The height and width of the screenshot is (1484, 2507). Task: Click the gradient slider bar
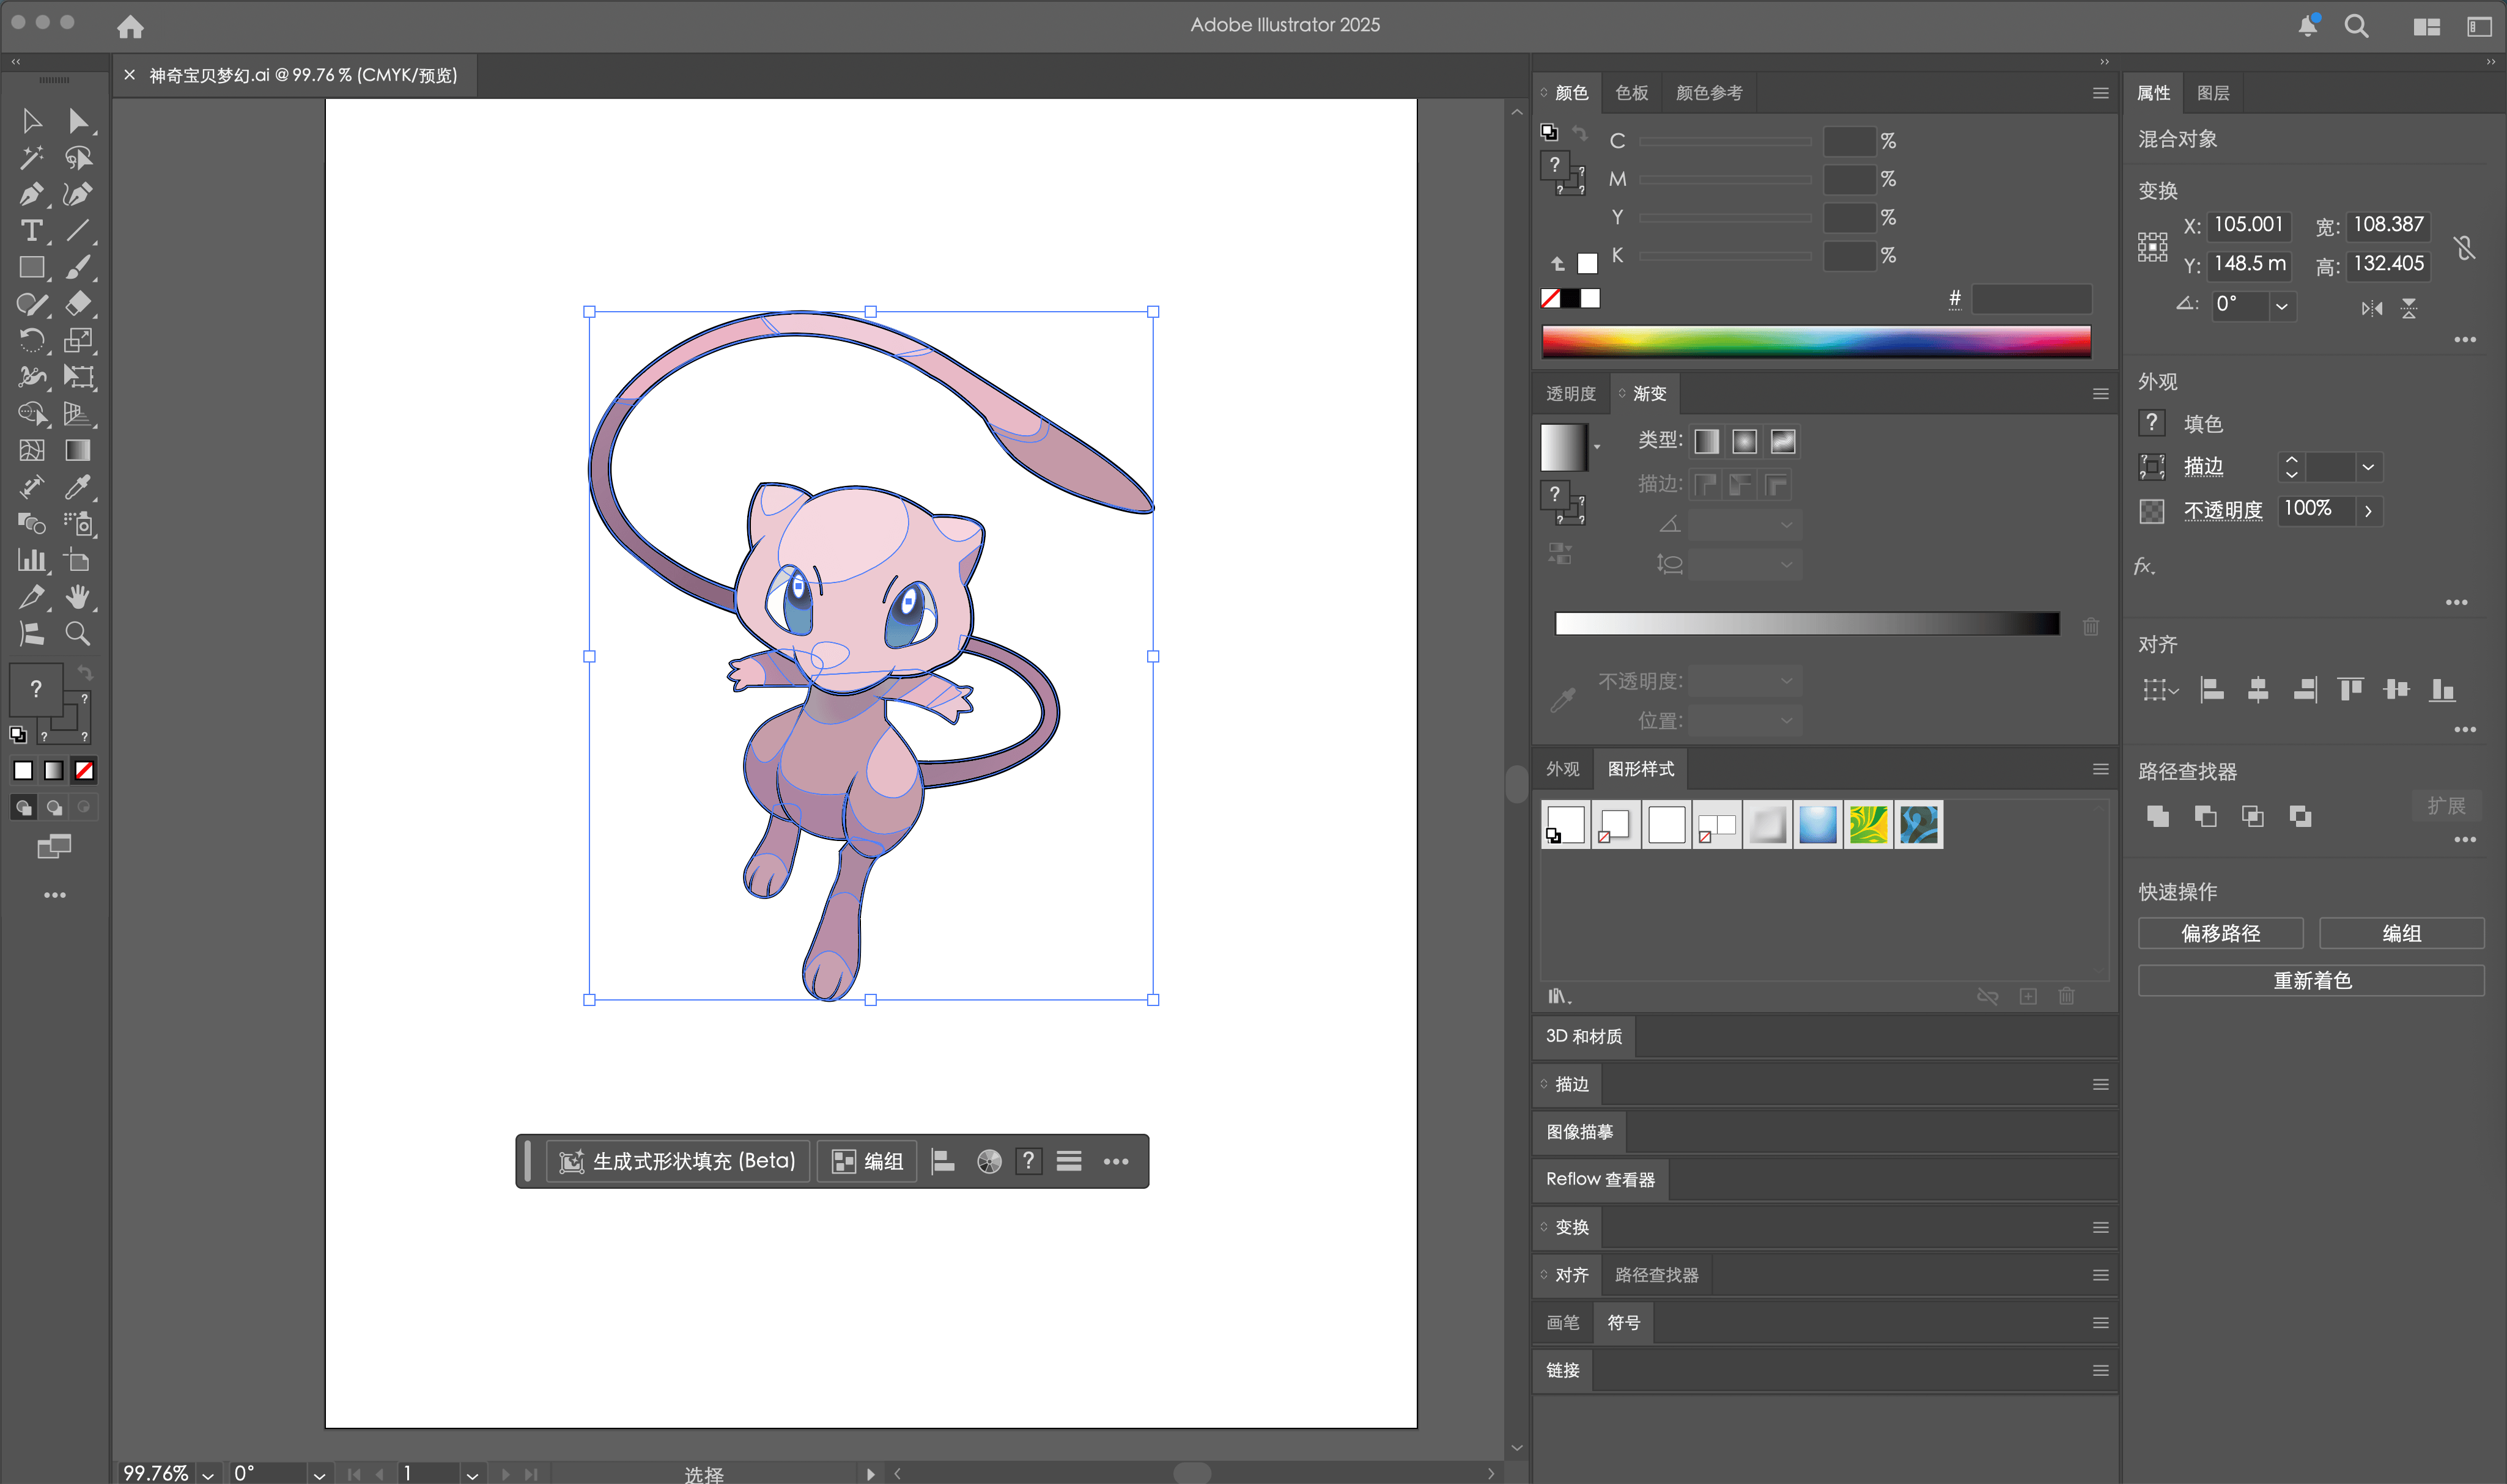pos(1807,624)
